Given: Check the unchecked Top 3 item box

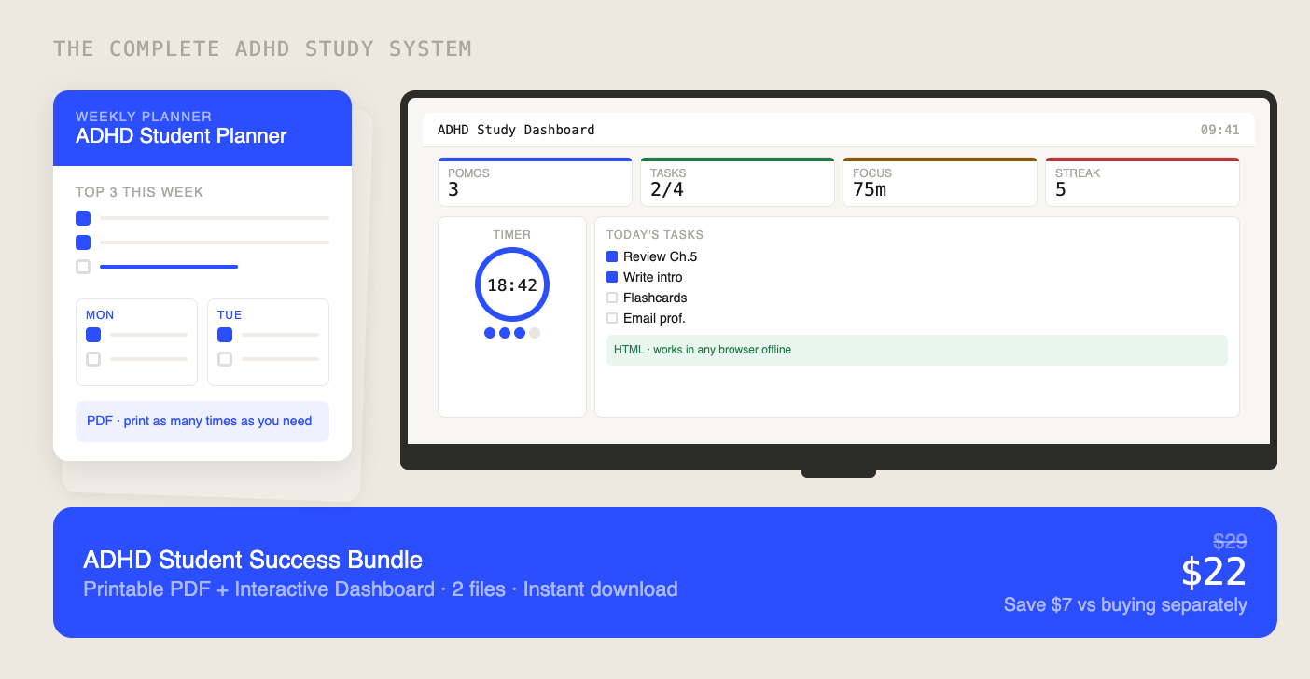Looking at the screenshot, I should pyautogui.click(x=83, y=267).
